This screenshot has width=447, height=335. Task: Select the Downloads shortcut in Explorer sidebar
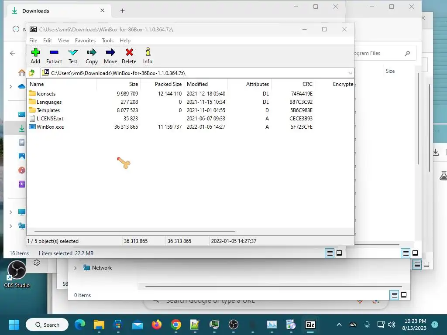tap(22, 129)
